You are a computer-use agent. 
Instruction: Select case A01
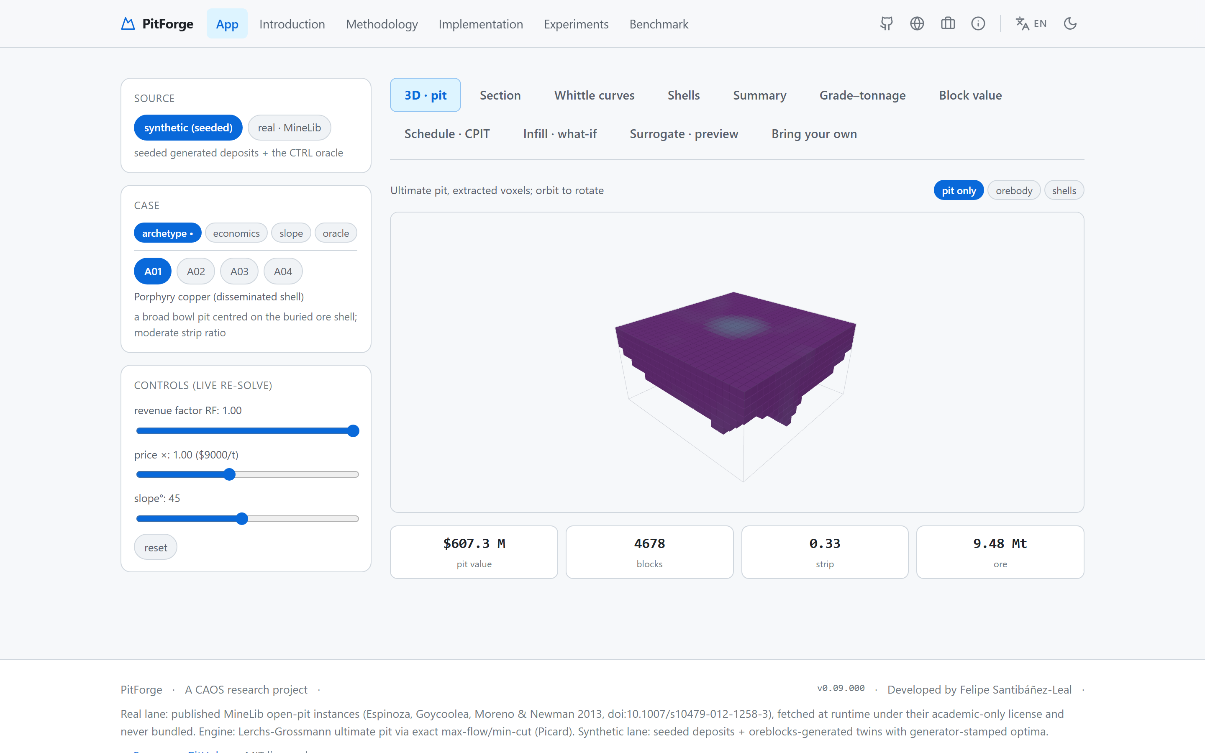coord(153,271)
